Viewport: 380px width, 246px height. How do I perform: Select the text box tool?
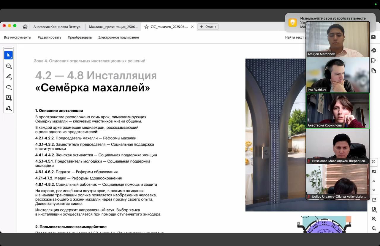pos(8,97)
